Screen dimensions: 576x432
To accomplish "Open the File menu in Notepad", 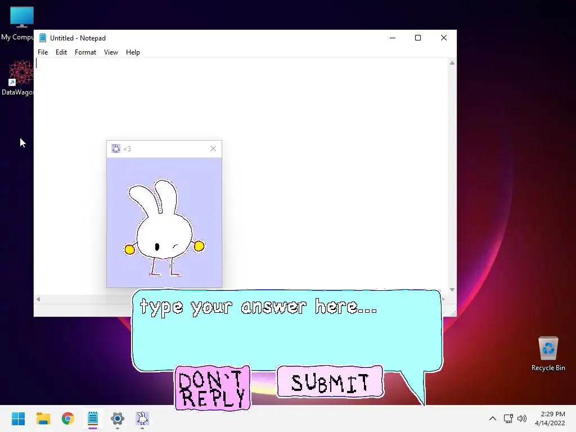I will click(x=43, y=52).
